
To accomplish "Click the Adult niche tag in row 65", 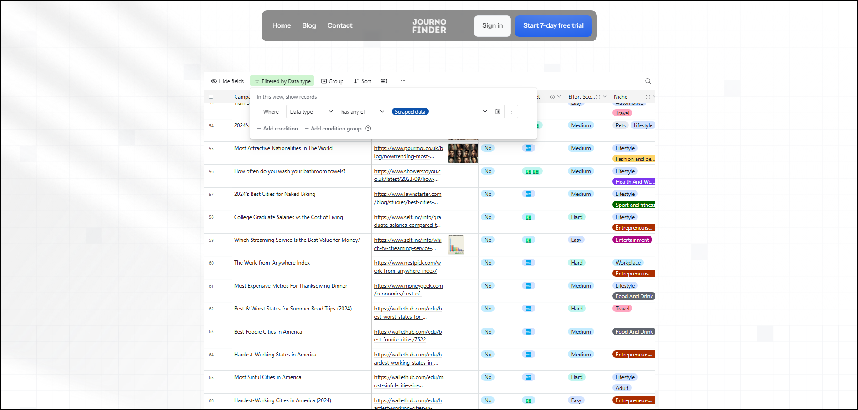I will [622, 388].
